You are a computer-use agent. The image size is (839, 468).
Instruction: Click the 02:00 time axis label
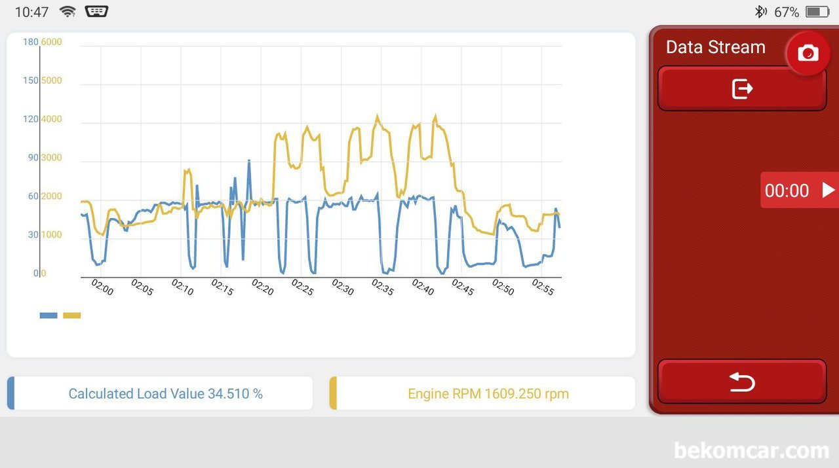coord(102,287)
